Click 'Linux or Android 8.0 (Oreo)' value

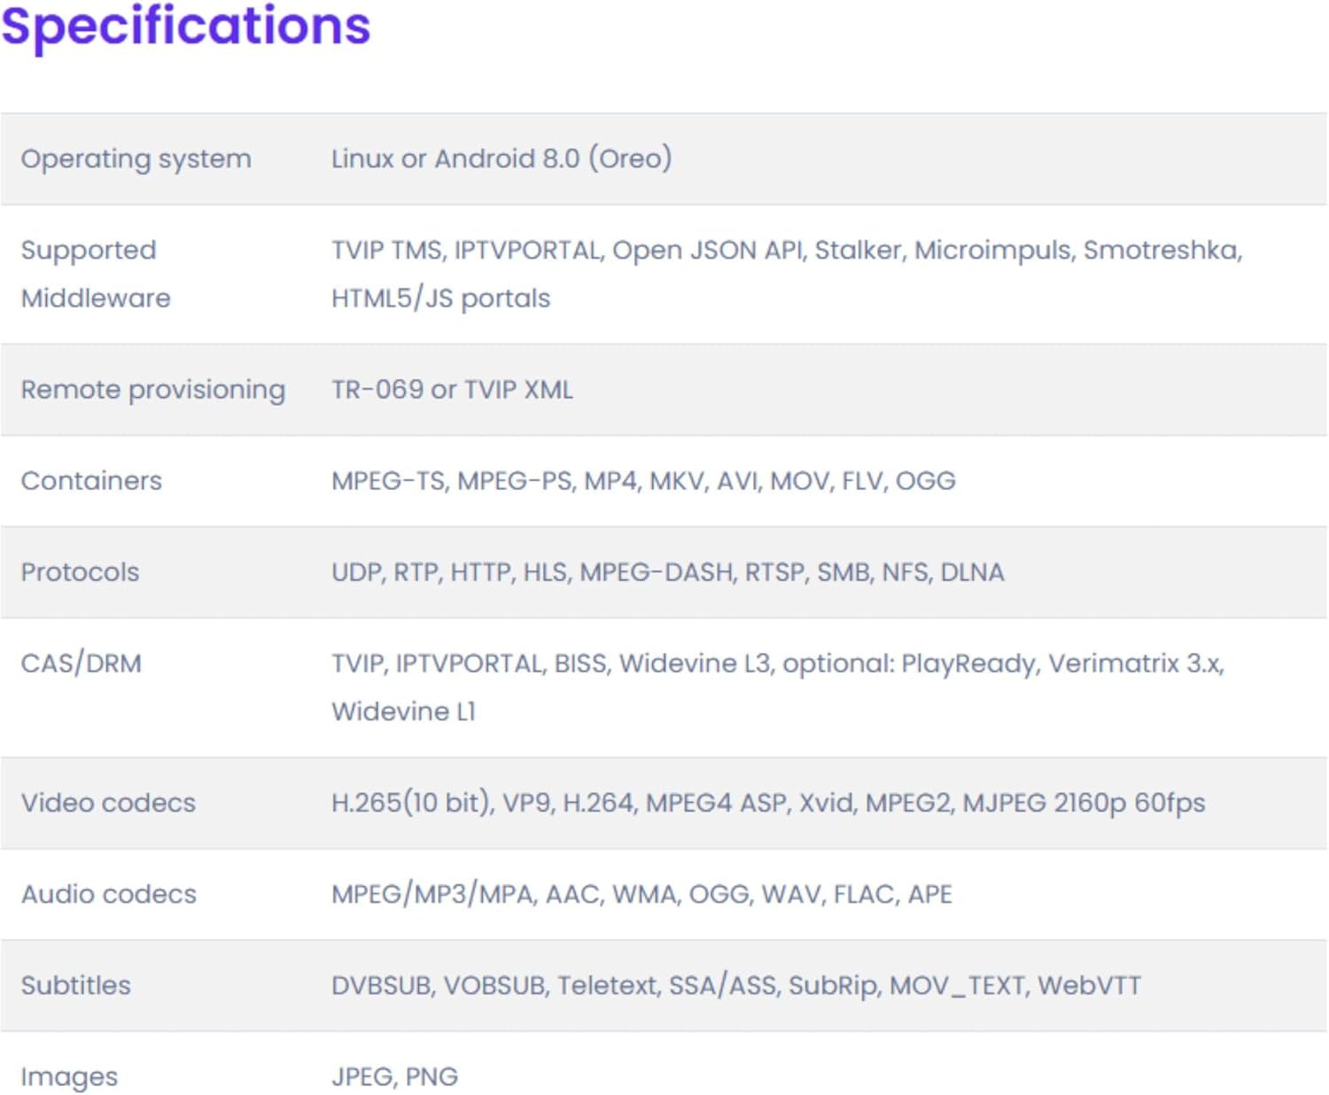501,159
